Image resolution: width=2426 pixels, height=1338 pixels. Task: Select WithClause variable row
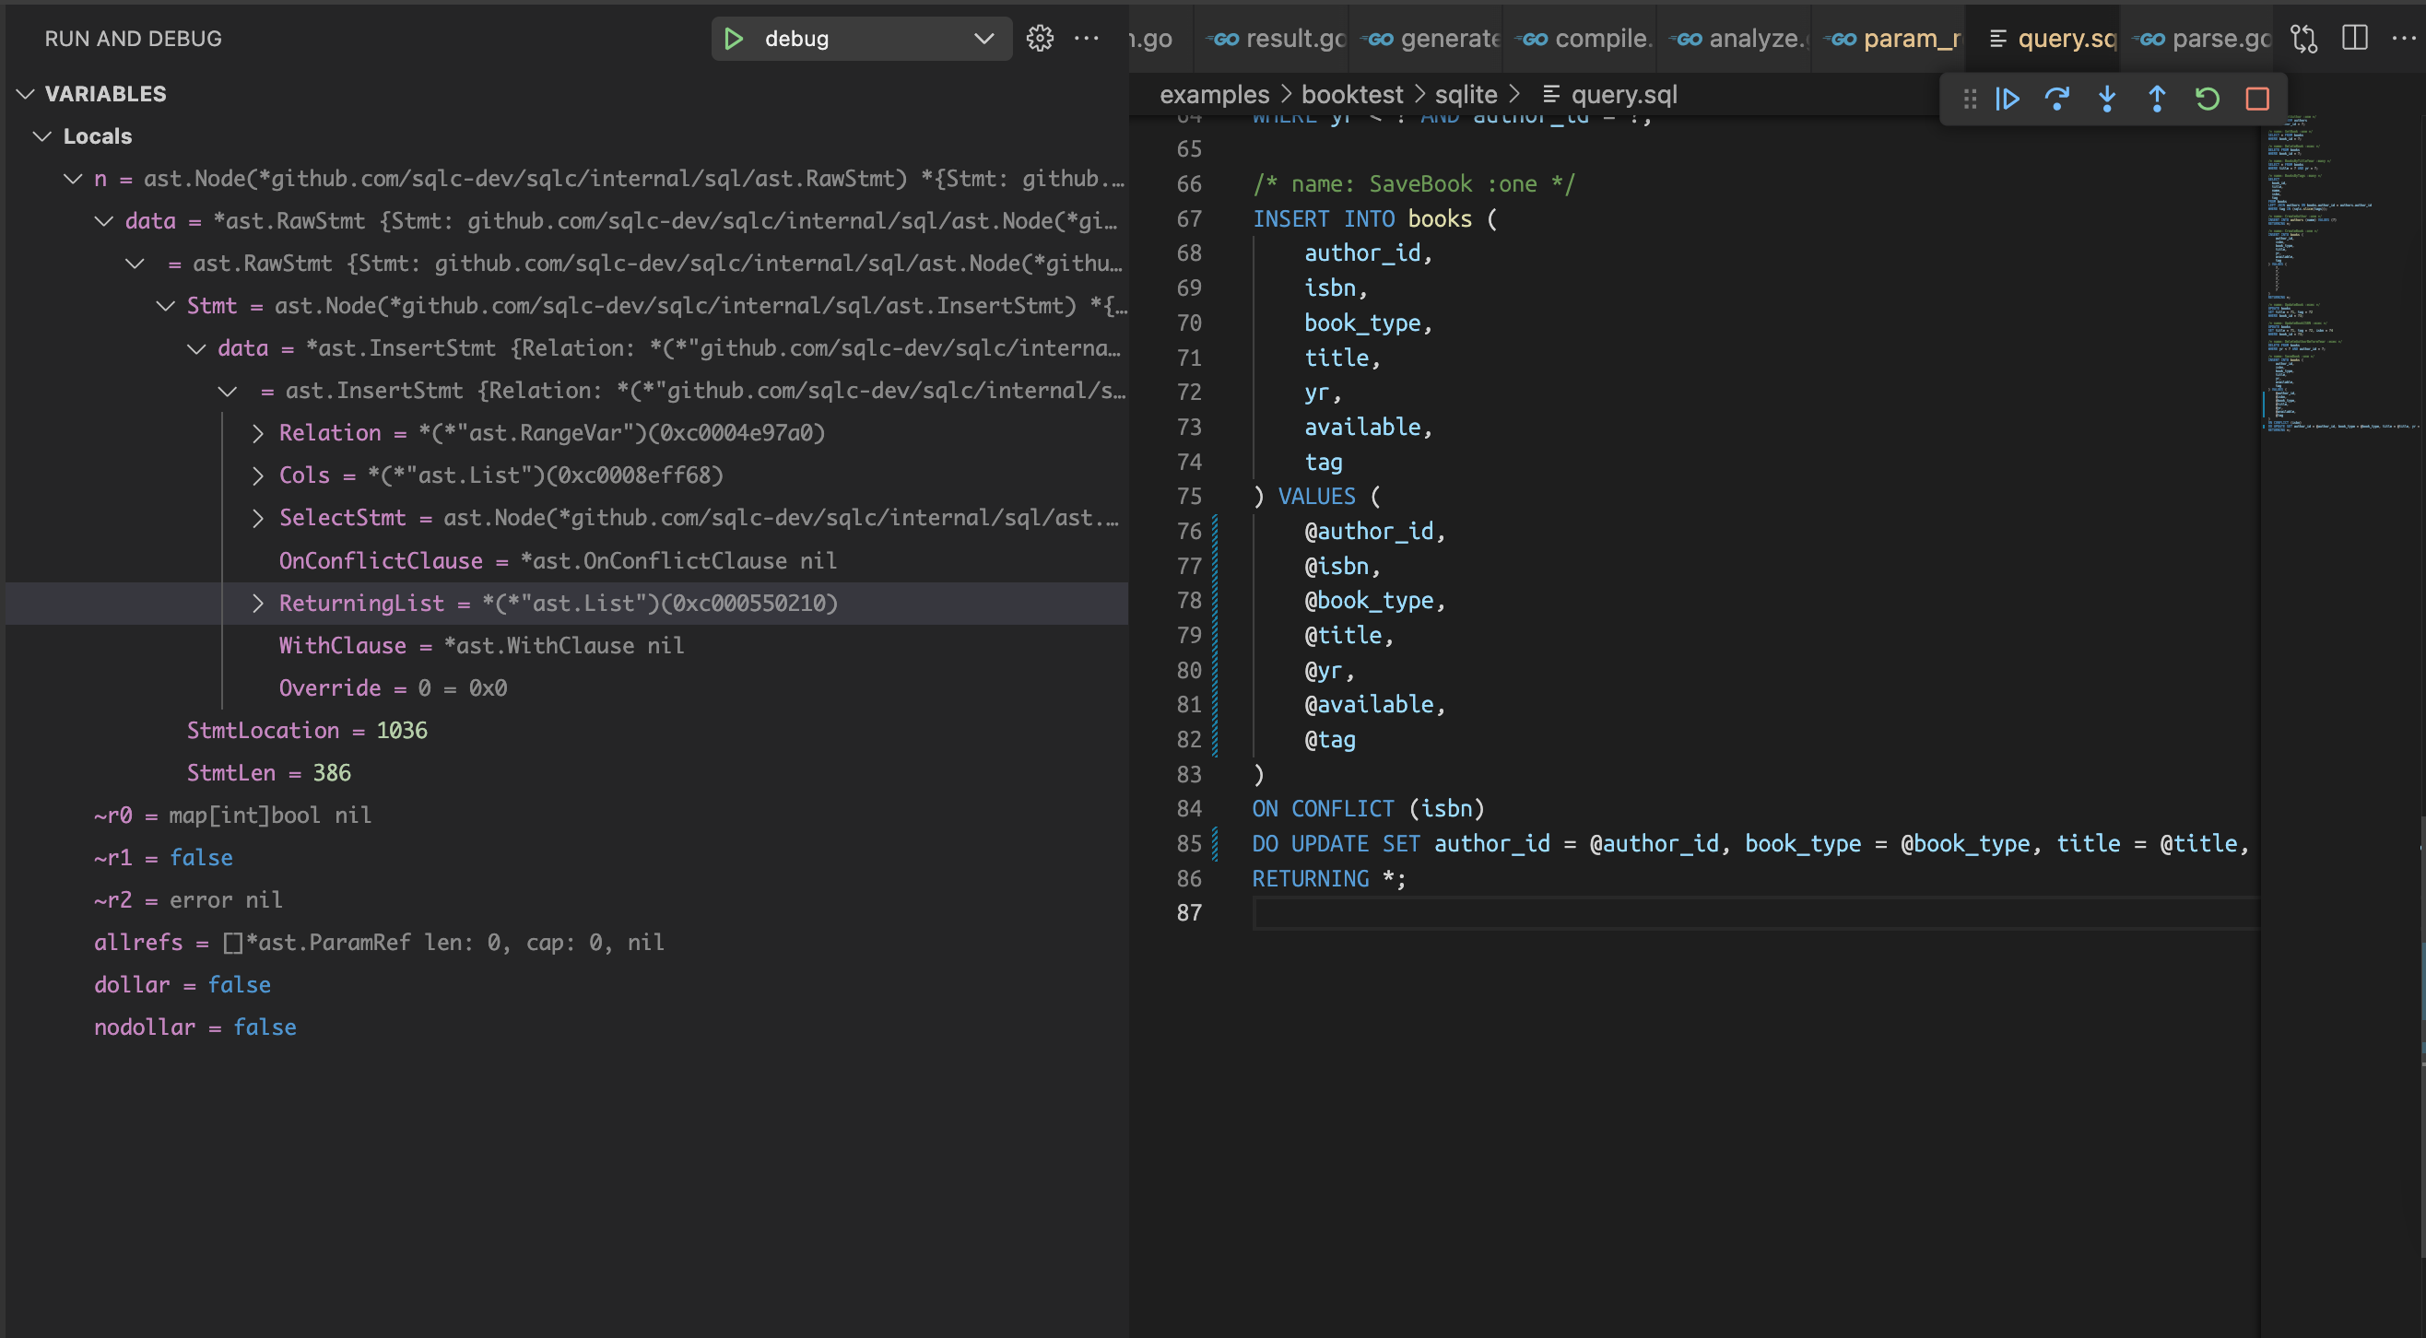click(x=567, y=646)
